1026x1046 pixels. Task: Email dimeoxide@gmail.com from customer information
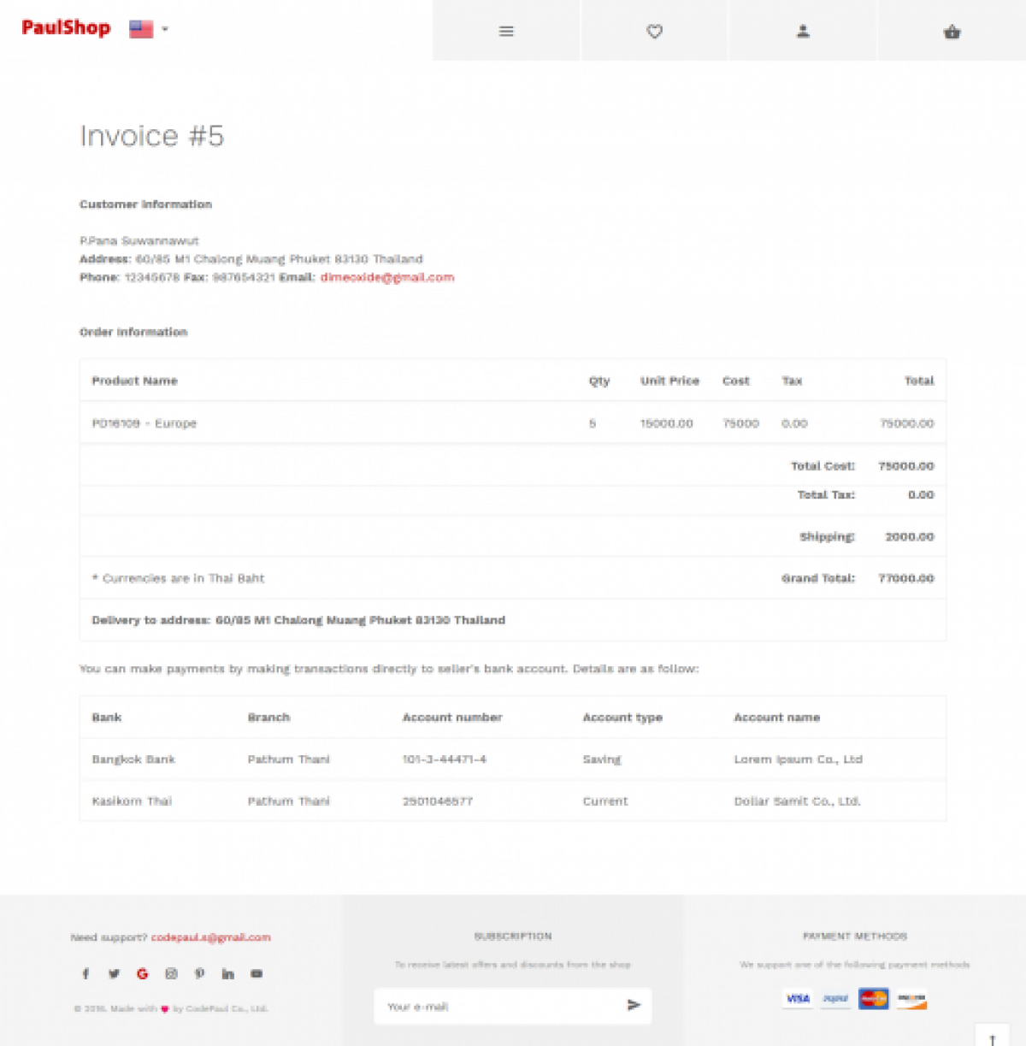pyautogui.click(x=386, y=277)
